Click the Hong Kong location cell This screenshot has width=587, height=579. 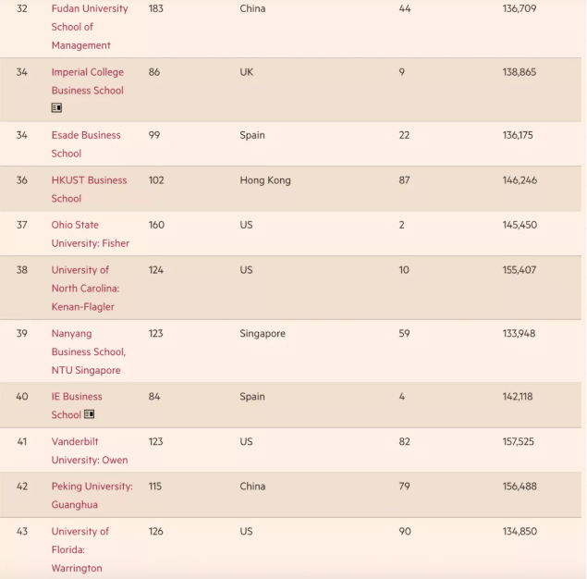pyautogui.click(x=264, y=180)
